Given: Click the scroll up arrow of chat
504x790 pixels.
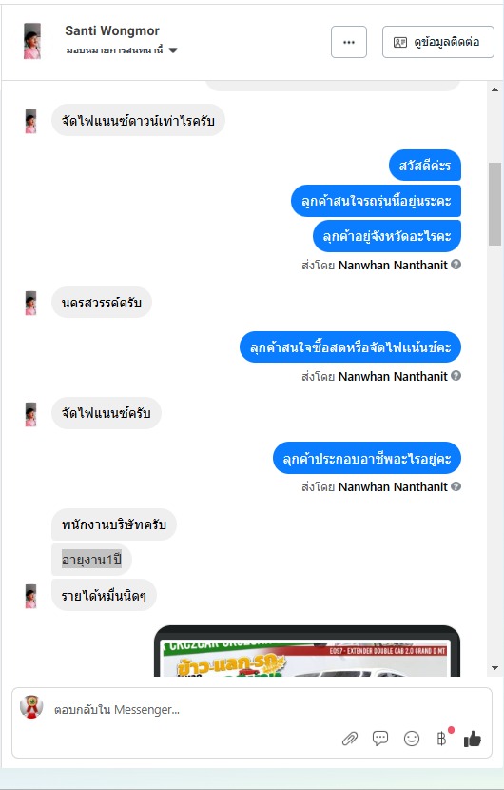Looking at the screenshot, I should (x=494, y=89).
